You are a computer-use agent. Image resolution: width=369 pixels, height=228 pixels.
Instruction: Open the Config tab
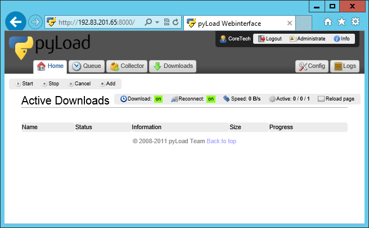[312, 66]
